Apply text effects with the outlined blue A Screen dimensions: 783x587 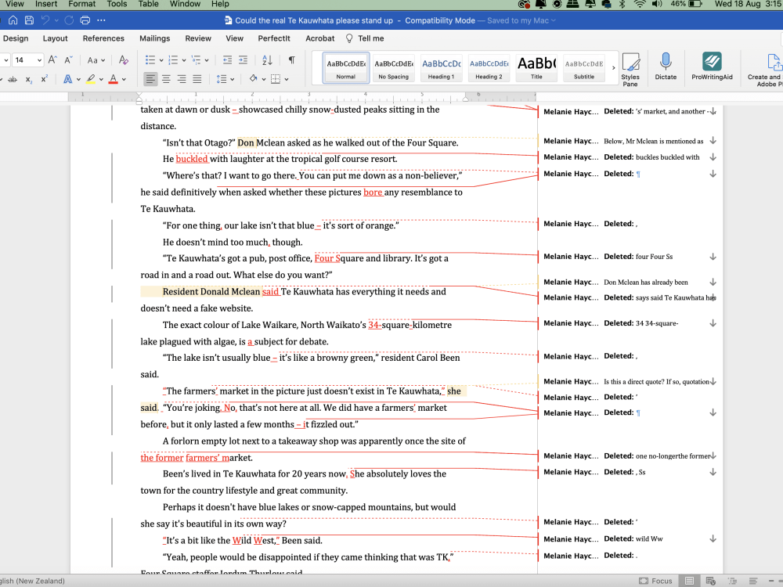pyautogui.click(x=67, y=79)
